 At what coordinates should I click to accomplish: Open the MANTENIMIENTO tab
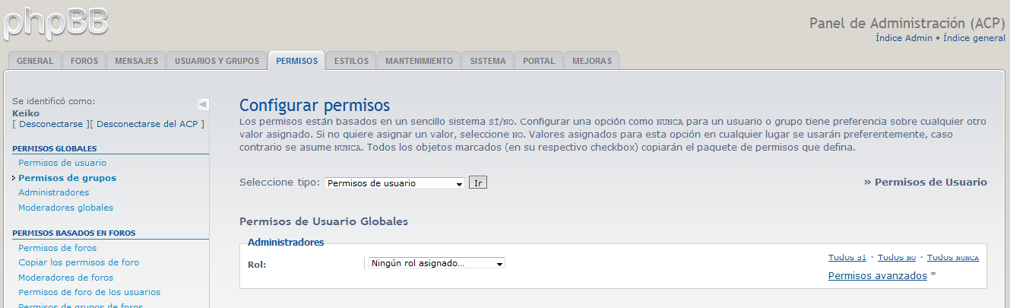tap(419, 61)
